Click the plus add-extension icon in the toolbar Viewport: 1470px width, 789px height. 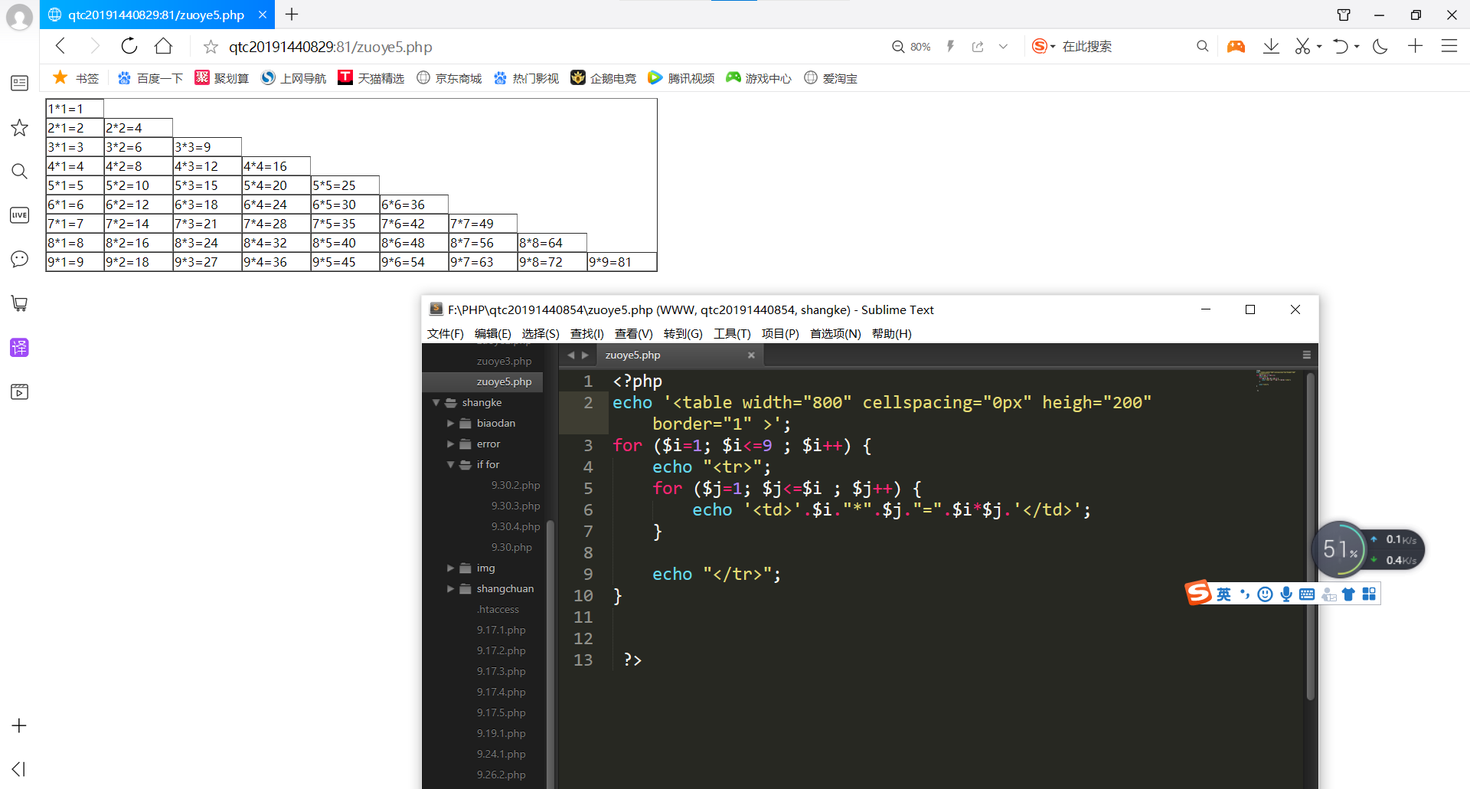(x=1415, y=46)
